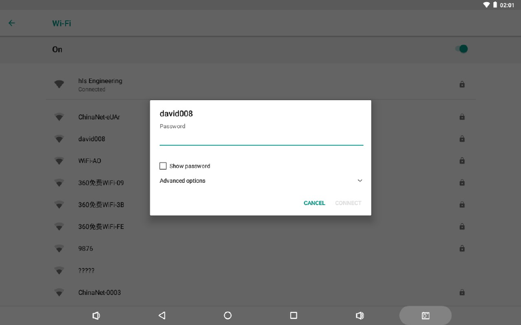
Task: Click the lock icon for hls Engineering
Action: [x=462, y=84]
